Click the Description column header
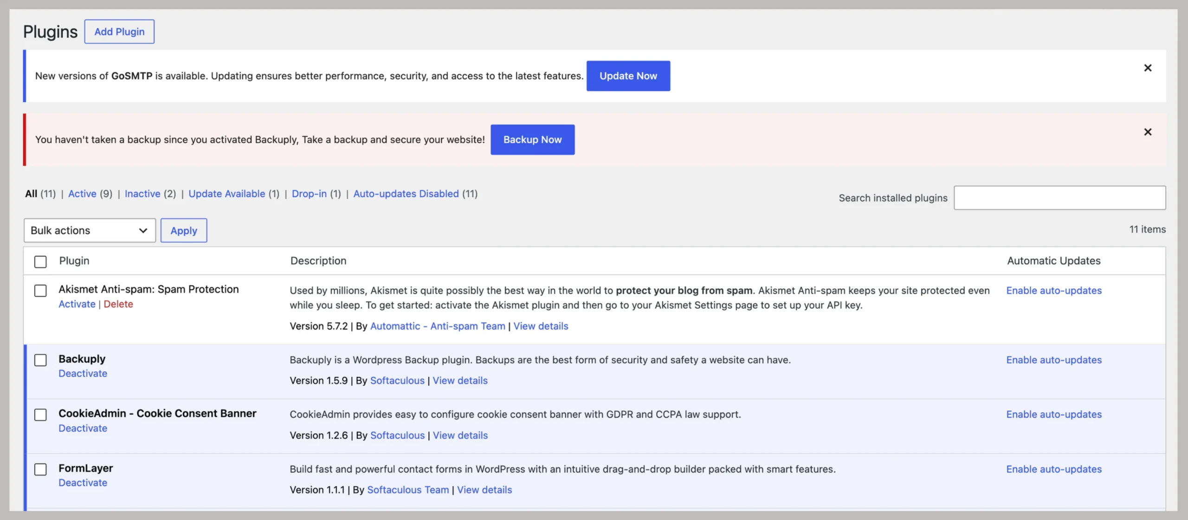 [x=318, y=260]
